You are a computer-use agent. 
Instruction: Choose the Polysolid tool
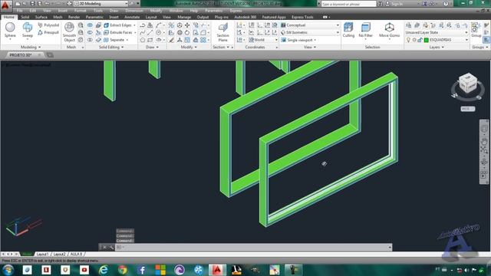pos(48,25)
